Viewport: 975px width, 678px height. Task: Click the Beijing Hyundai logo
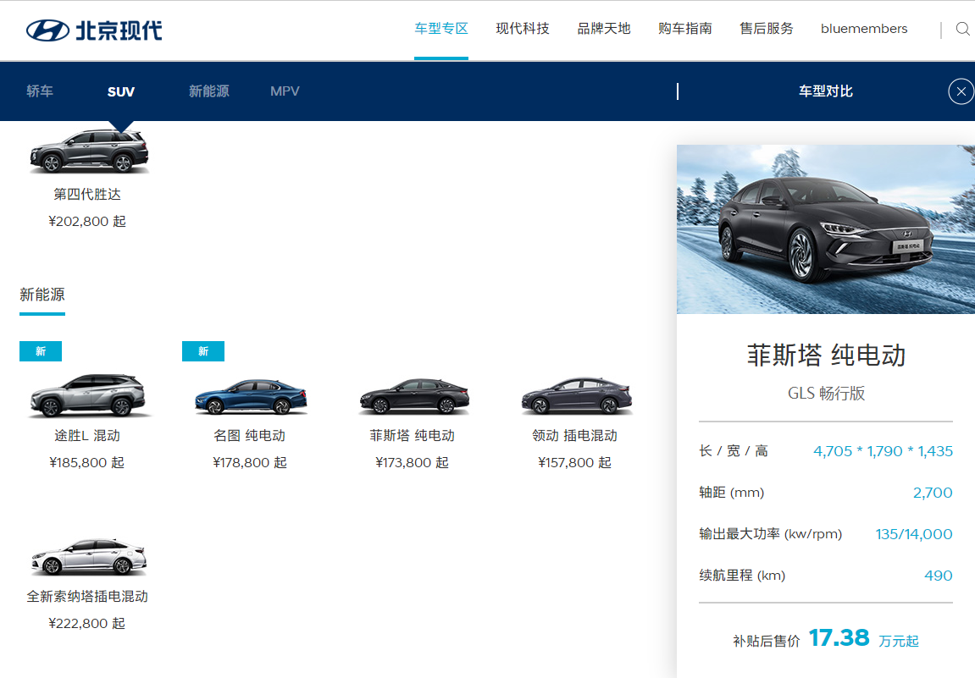tap(94, 30)
